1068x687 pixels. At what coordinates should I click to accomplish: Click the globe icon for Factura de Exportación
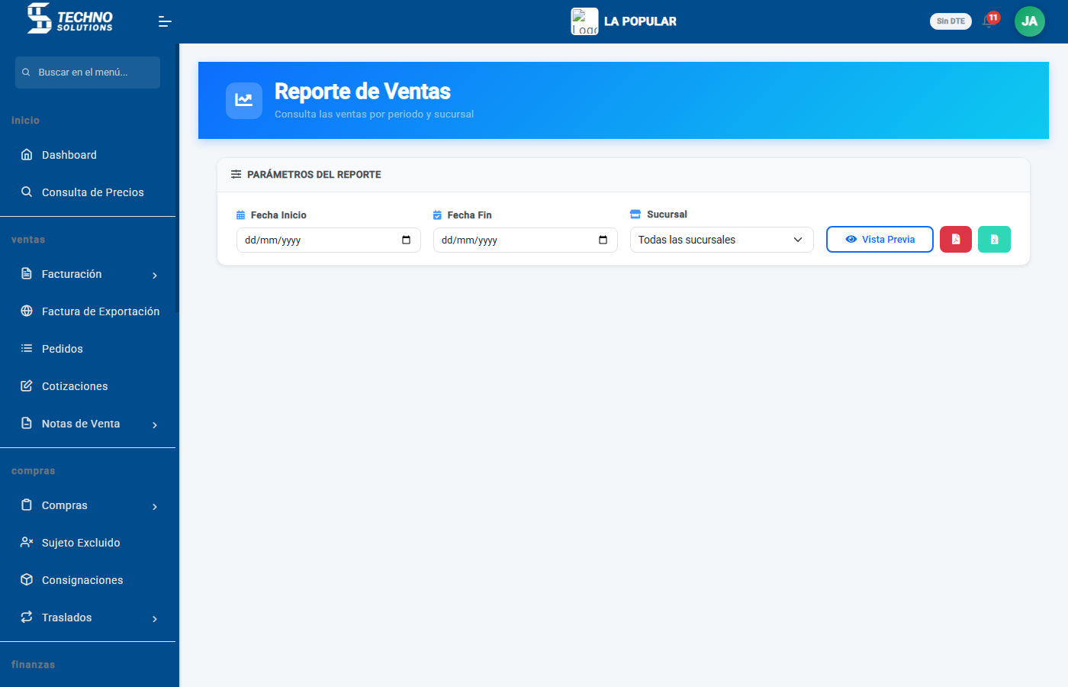27,311
